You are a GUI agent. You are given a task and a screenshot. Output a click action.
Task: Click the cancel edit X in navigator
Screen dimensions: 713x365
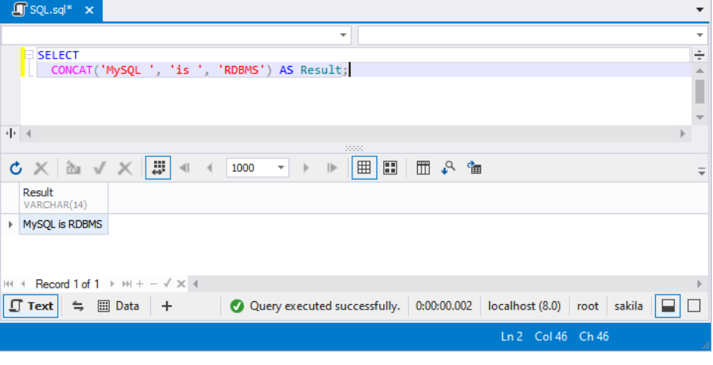click(x=181, y=284)
